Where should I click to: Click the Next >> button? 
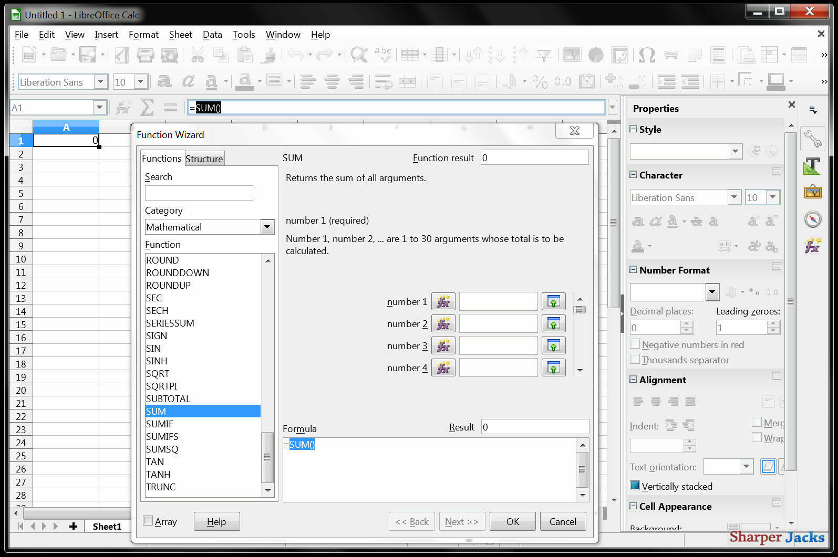(x=462, y=521)
